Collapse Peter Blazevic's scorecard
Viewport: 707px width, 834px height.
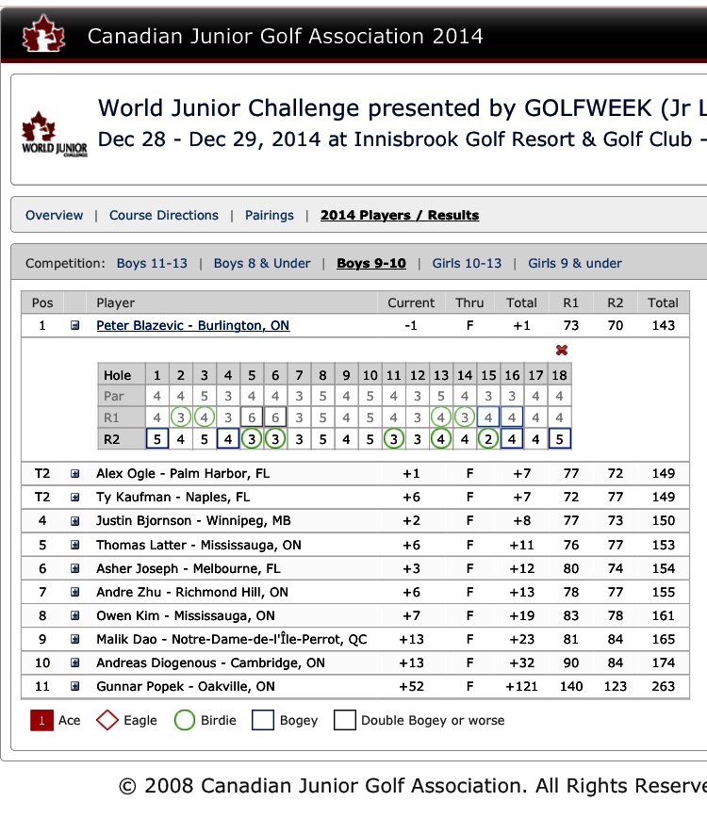point(75,326)
